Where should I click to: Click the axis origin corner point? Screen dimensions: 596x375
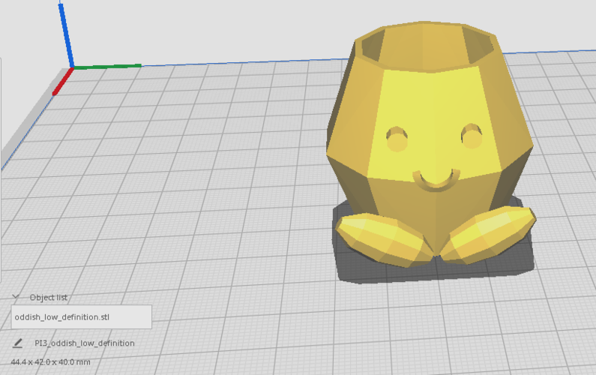coord(73,68)
